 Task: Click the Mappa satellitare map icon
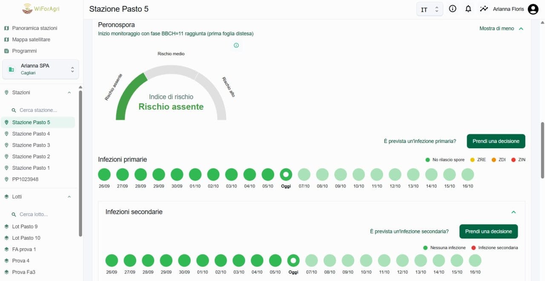(6, 40)
